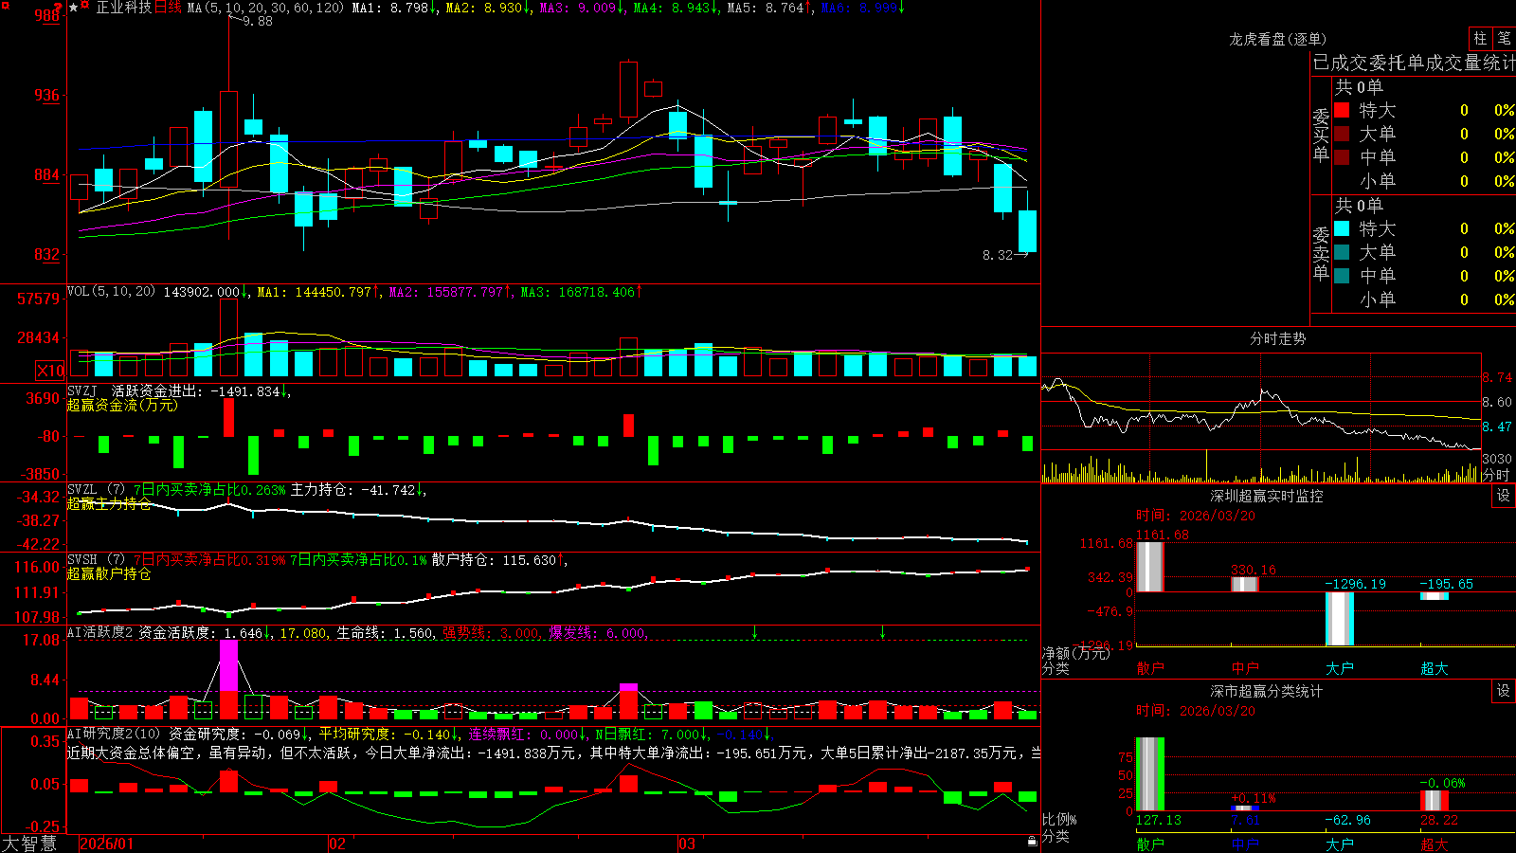Click the 深圳超赢实时监控 panel title
This screenshot has width=1516, height=853.
pos(1266,496)
